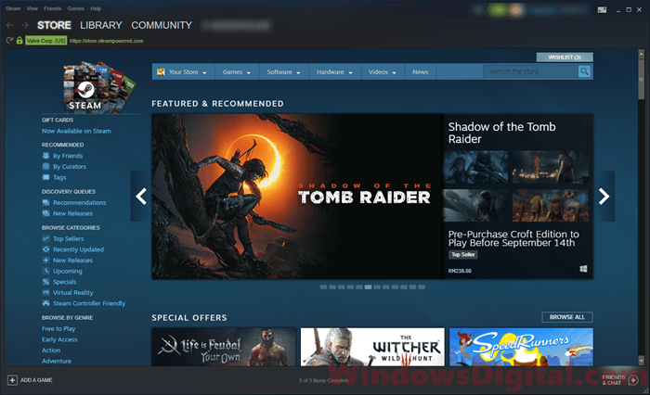Click the store URL in address bar
Screen dimensions: 650x395
[107, 41]
